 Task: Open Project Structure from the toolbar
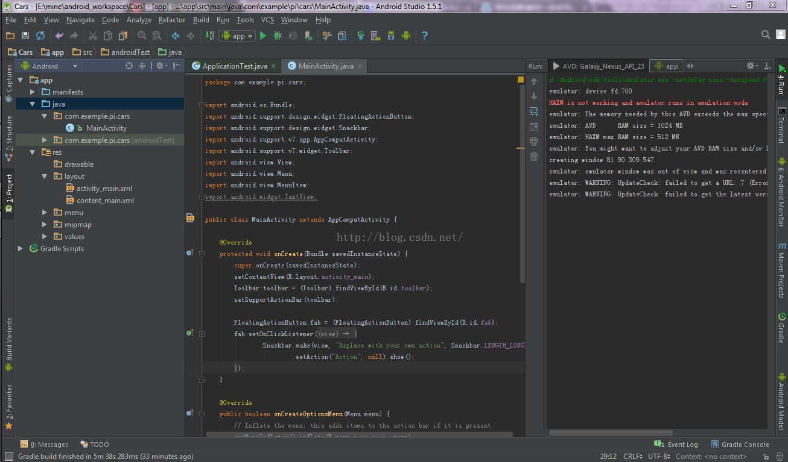pyautogui.click(x=327, y=36)
